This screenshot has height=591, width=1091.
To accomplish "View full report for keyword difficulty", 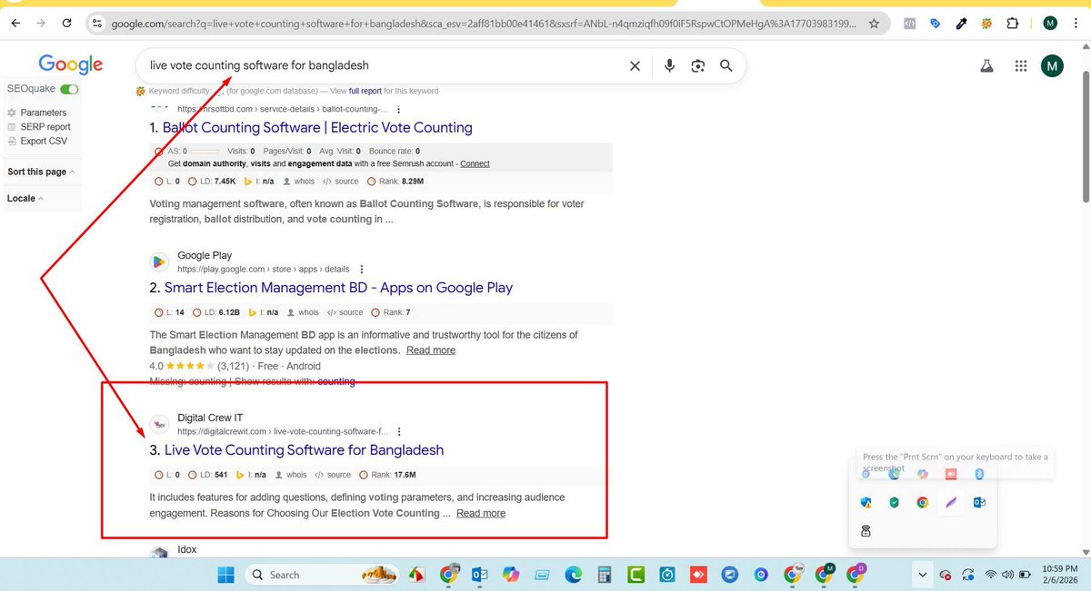I will click(x=365, y=91).
